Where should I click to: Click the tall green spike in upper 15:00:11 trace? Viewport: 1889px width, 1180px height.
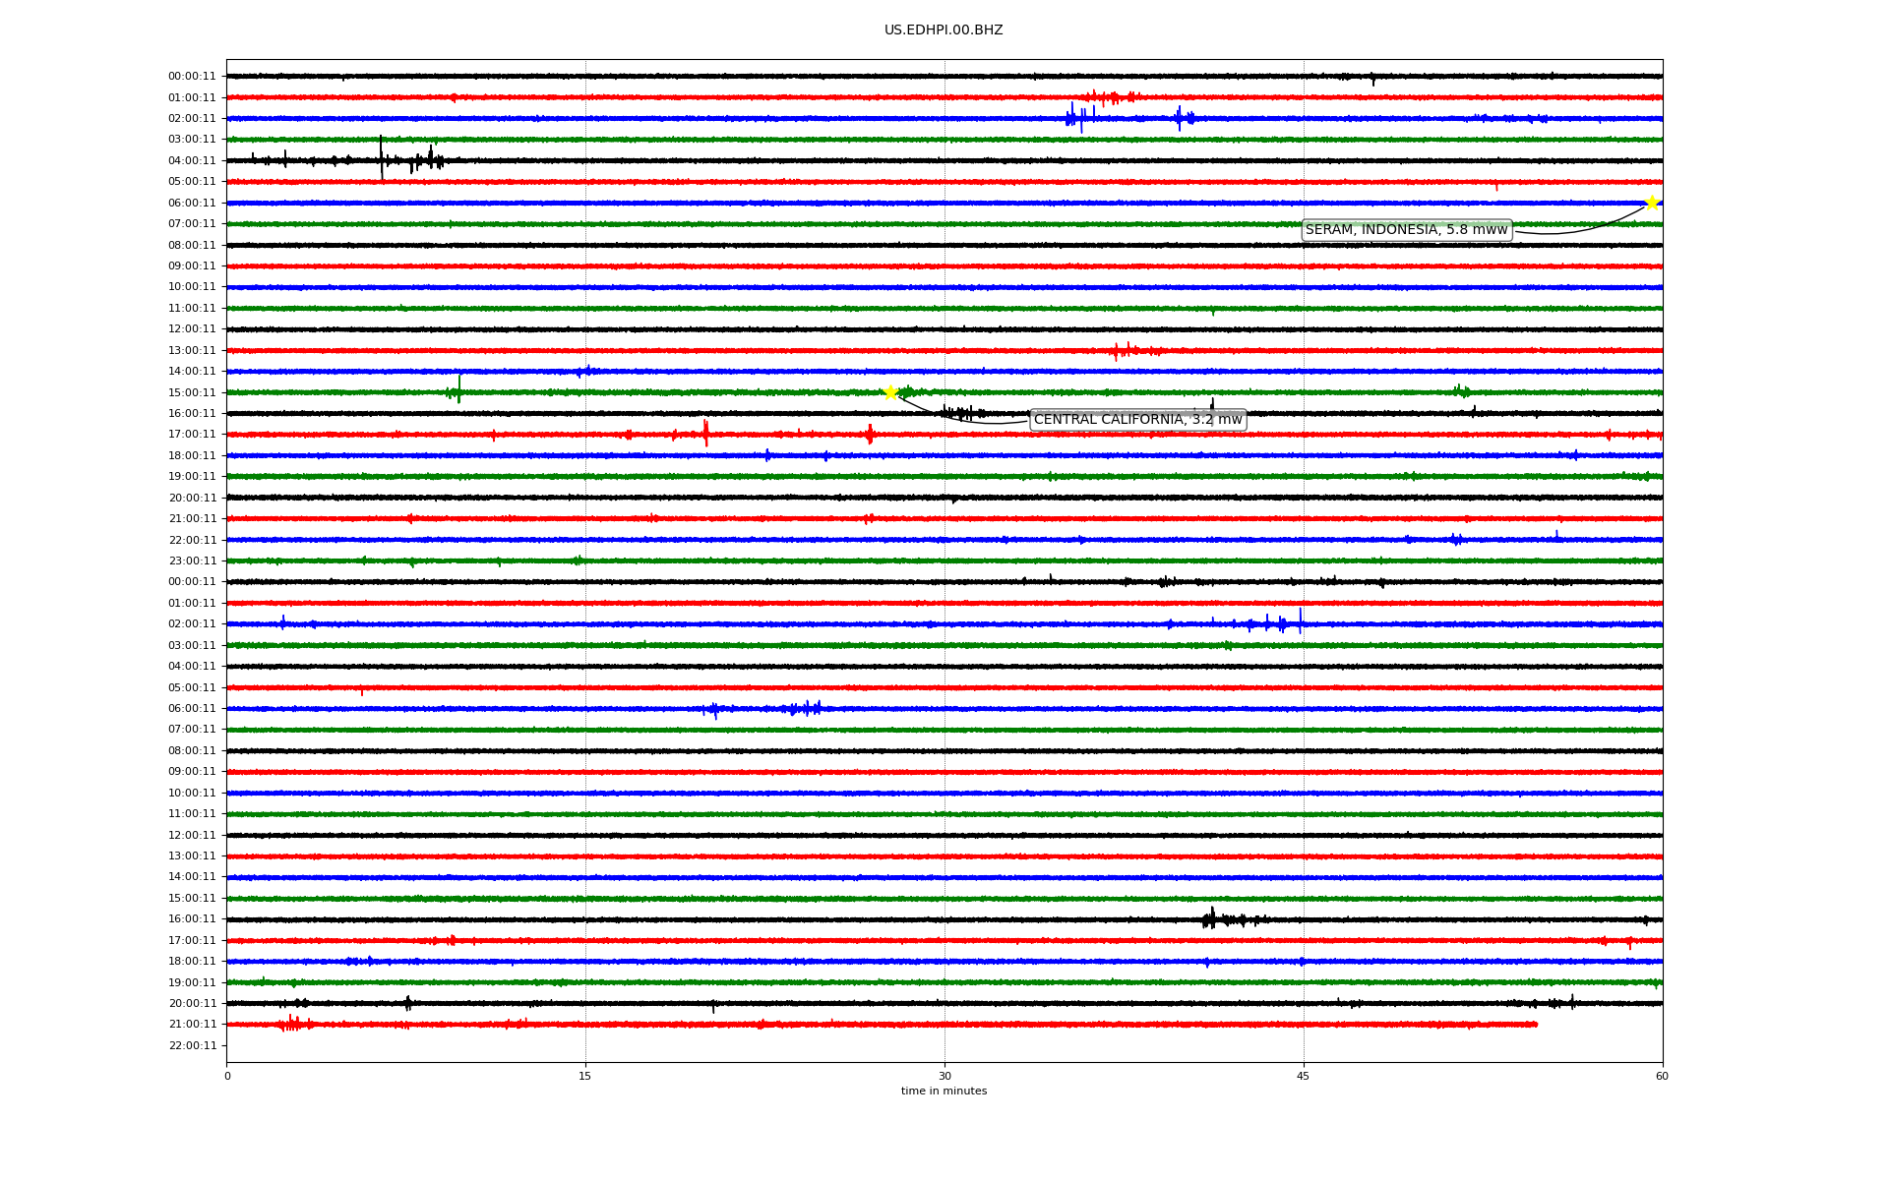coord(458,387)
